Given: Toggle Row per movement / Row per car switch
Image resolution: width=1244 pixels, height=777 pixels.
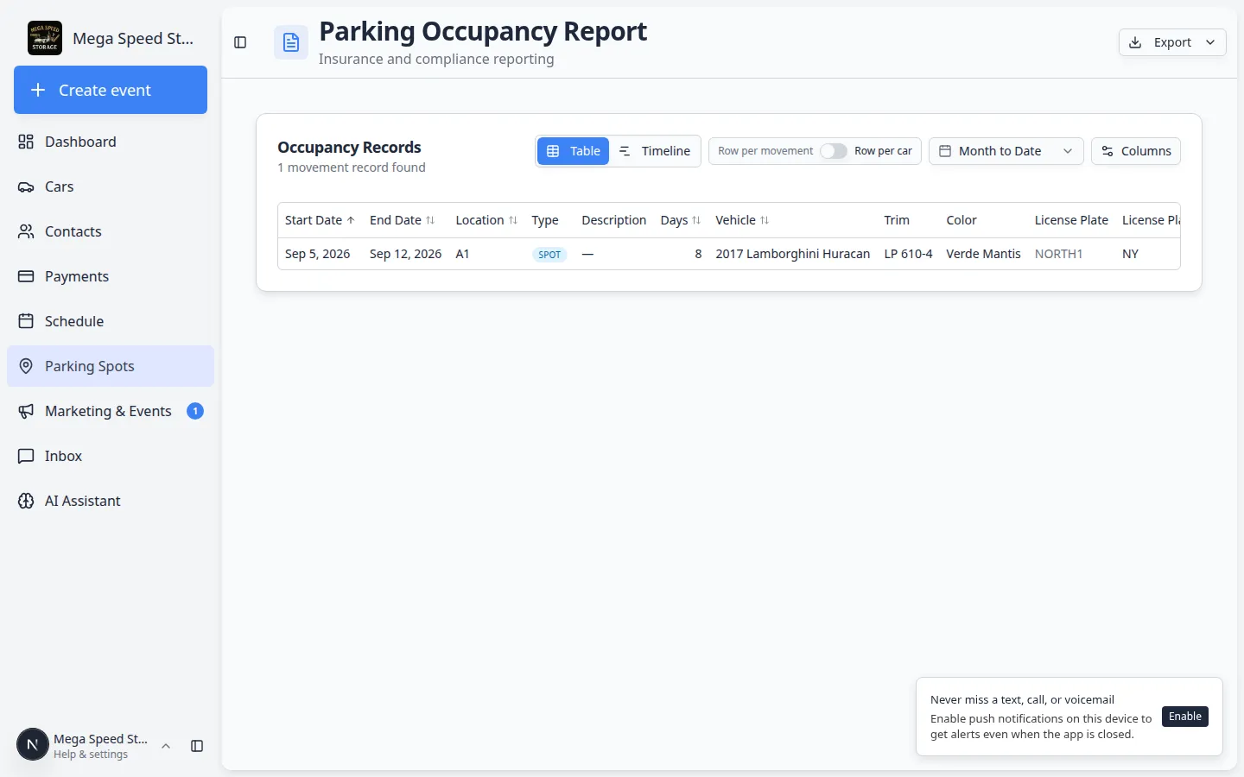Looking at the screenshot, I should click(x=834, y=151).
